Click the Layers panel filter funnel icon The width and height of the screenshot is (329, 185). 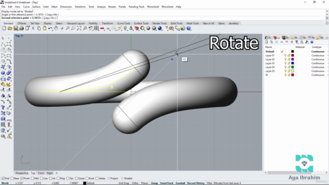click(297, 42)
